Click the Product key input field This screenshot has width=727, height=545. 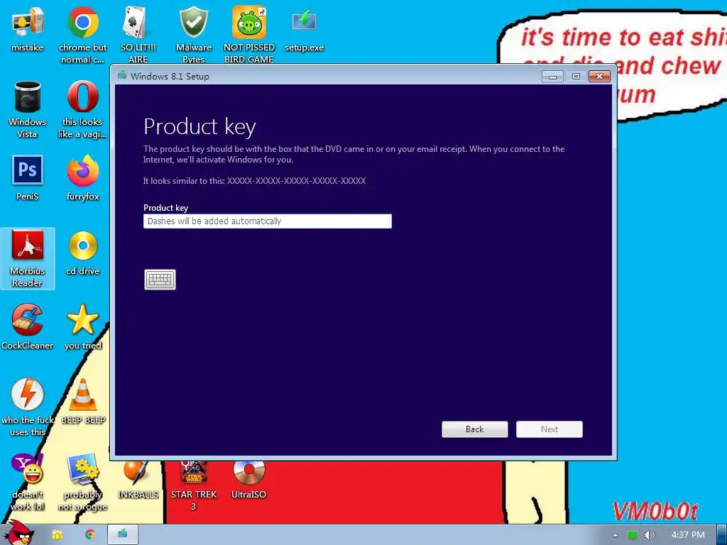pos(268,221)
